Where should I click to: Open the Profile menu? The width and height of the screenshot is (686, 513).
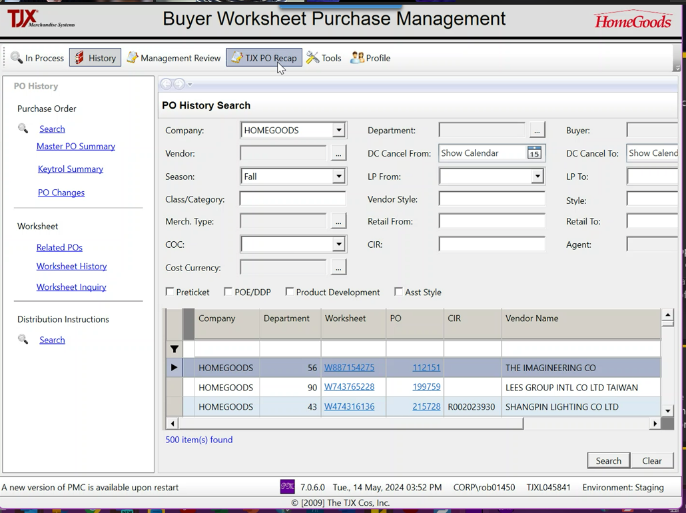click(370, 58)
